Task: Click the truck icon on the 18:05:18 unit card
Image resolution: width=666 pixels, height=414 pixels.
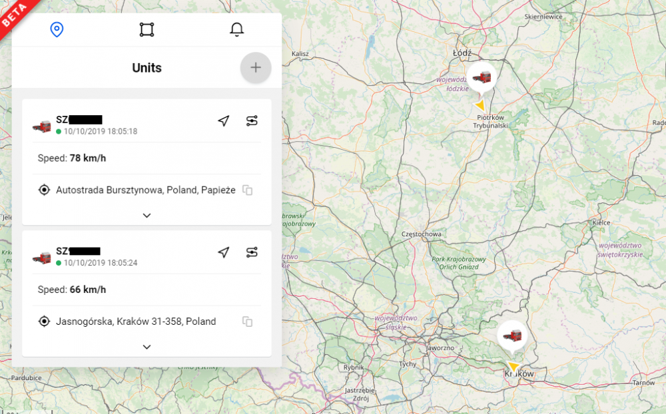Action: click(42, 126)
